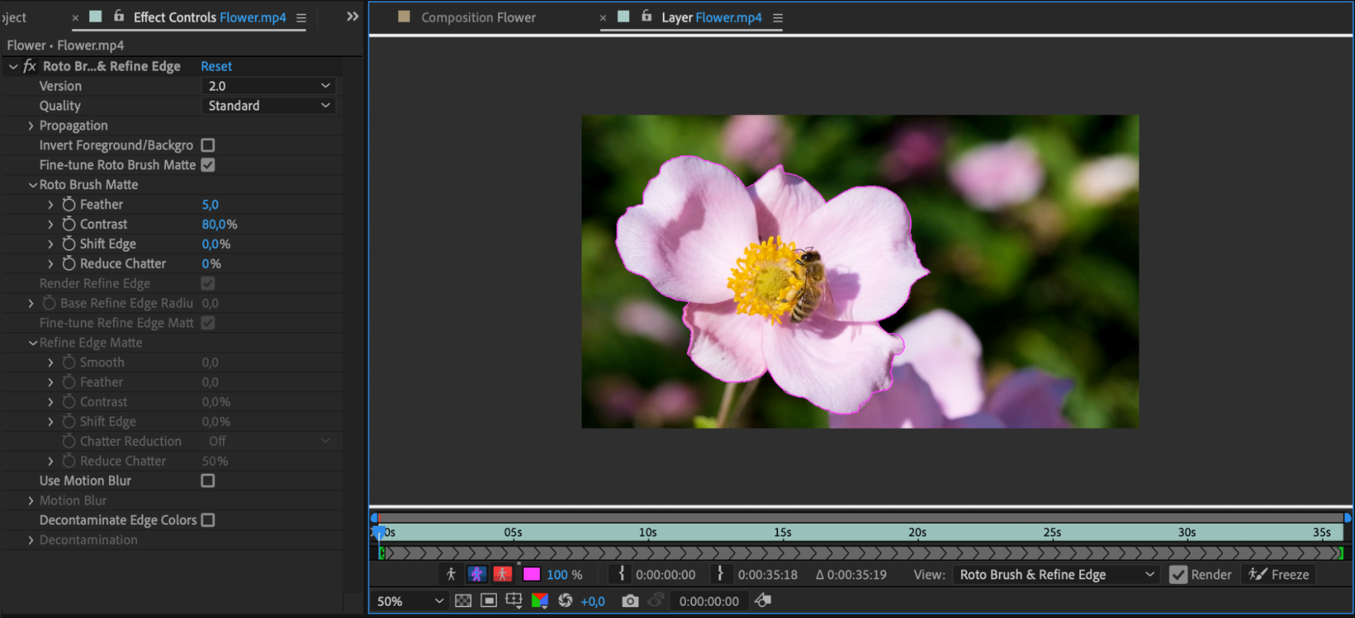This screenshot has width=1355, height=618.
Task: Open the View mode dropdown
Action: point(1055,575)
